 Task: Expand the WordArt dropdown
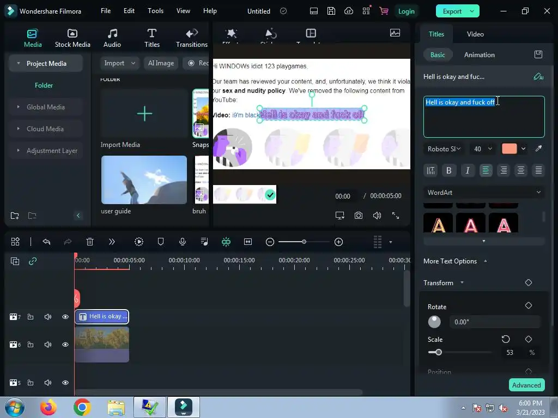(484, 192)
